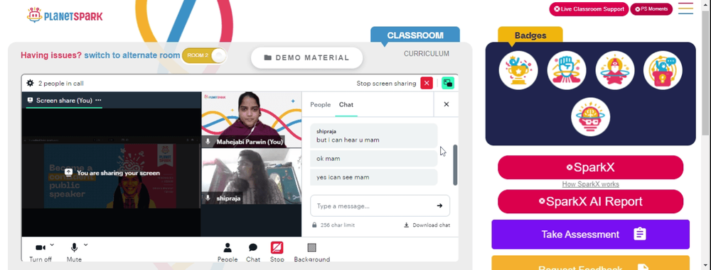The image size is (711, 270).
Task: Click the red stop screen sharing X
Action: click(426, 83)
